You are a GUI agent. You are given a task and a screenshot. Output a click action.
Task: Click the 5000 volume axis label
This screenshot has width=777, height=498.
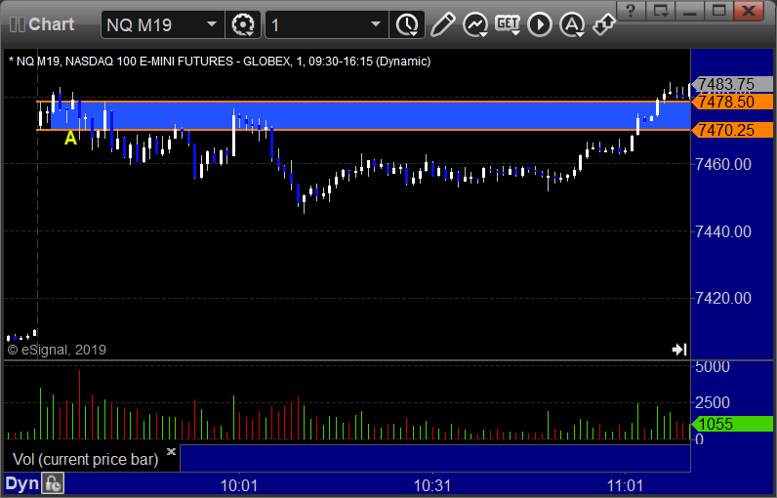713,367
